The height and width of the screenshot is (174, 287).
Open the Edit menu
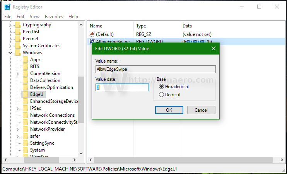tap(20, 17)
